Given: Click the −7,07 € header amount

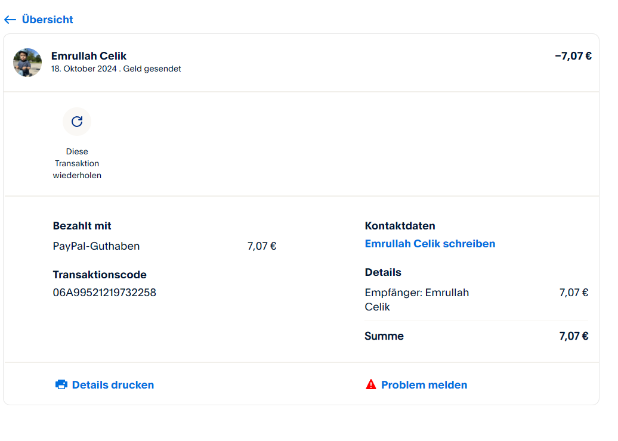Looking at the screenshot, I should pos(573,56).
